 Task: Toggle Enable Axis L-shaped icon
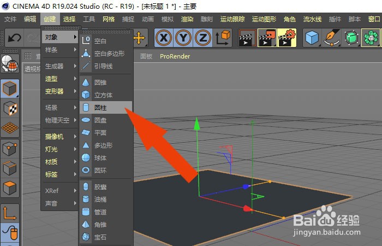(10, 213)
